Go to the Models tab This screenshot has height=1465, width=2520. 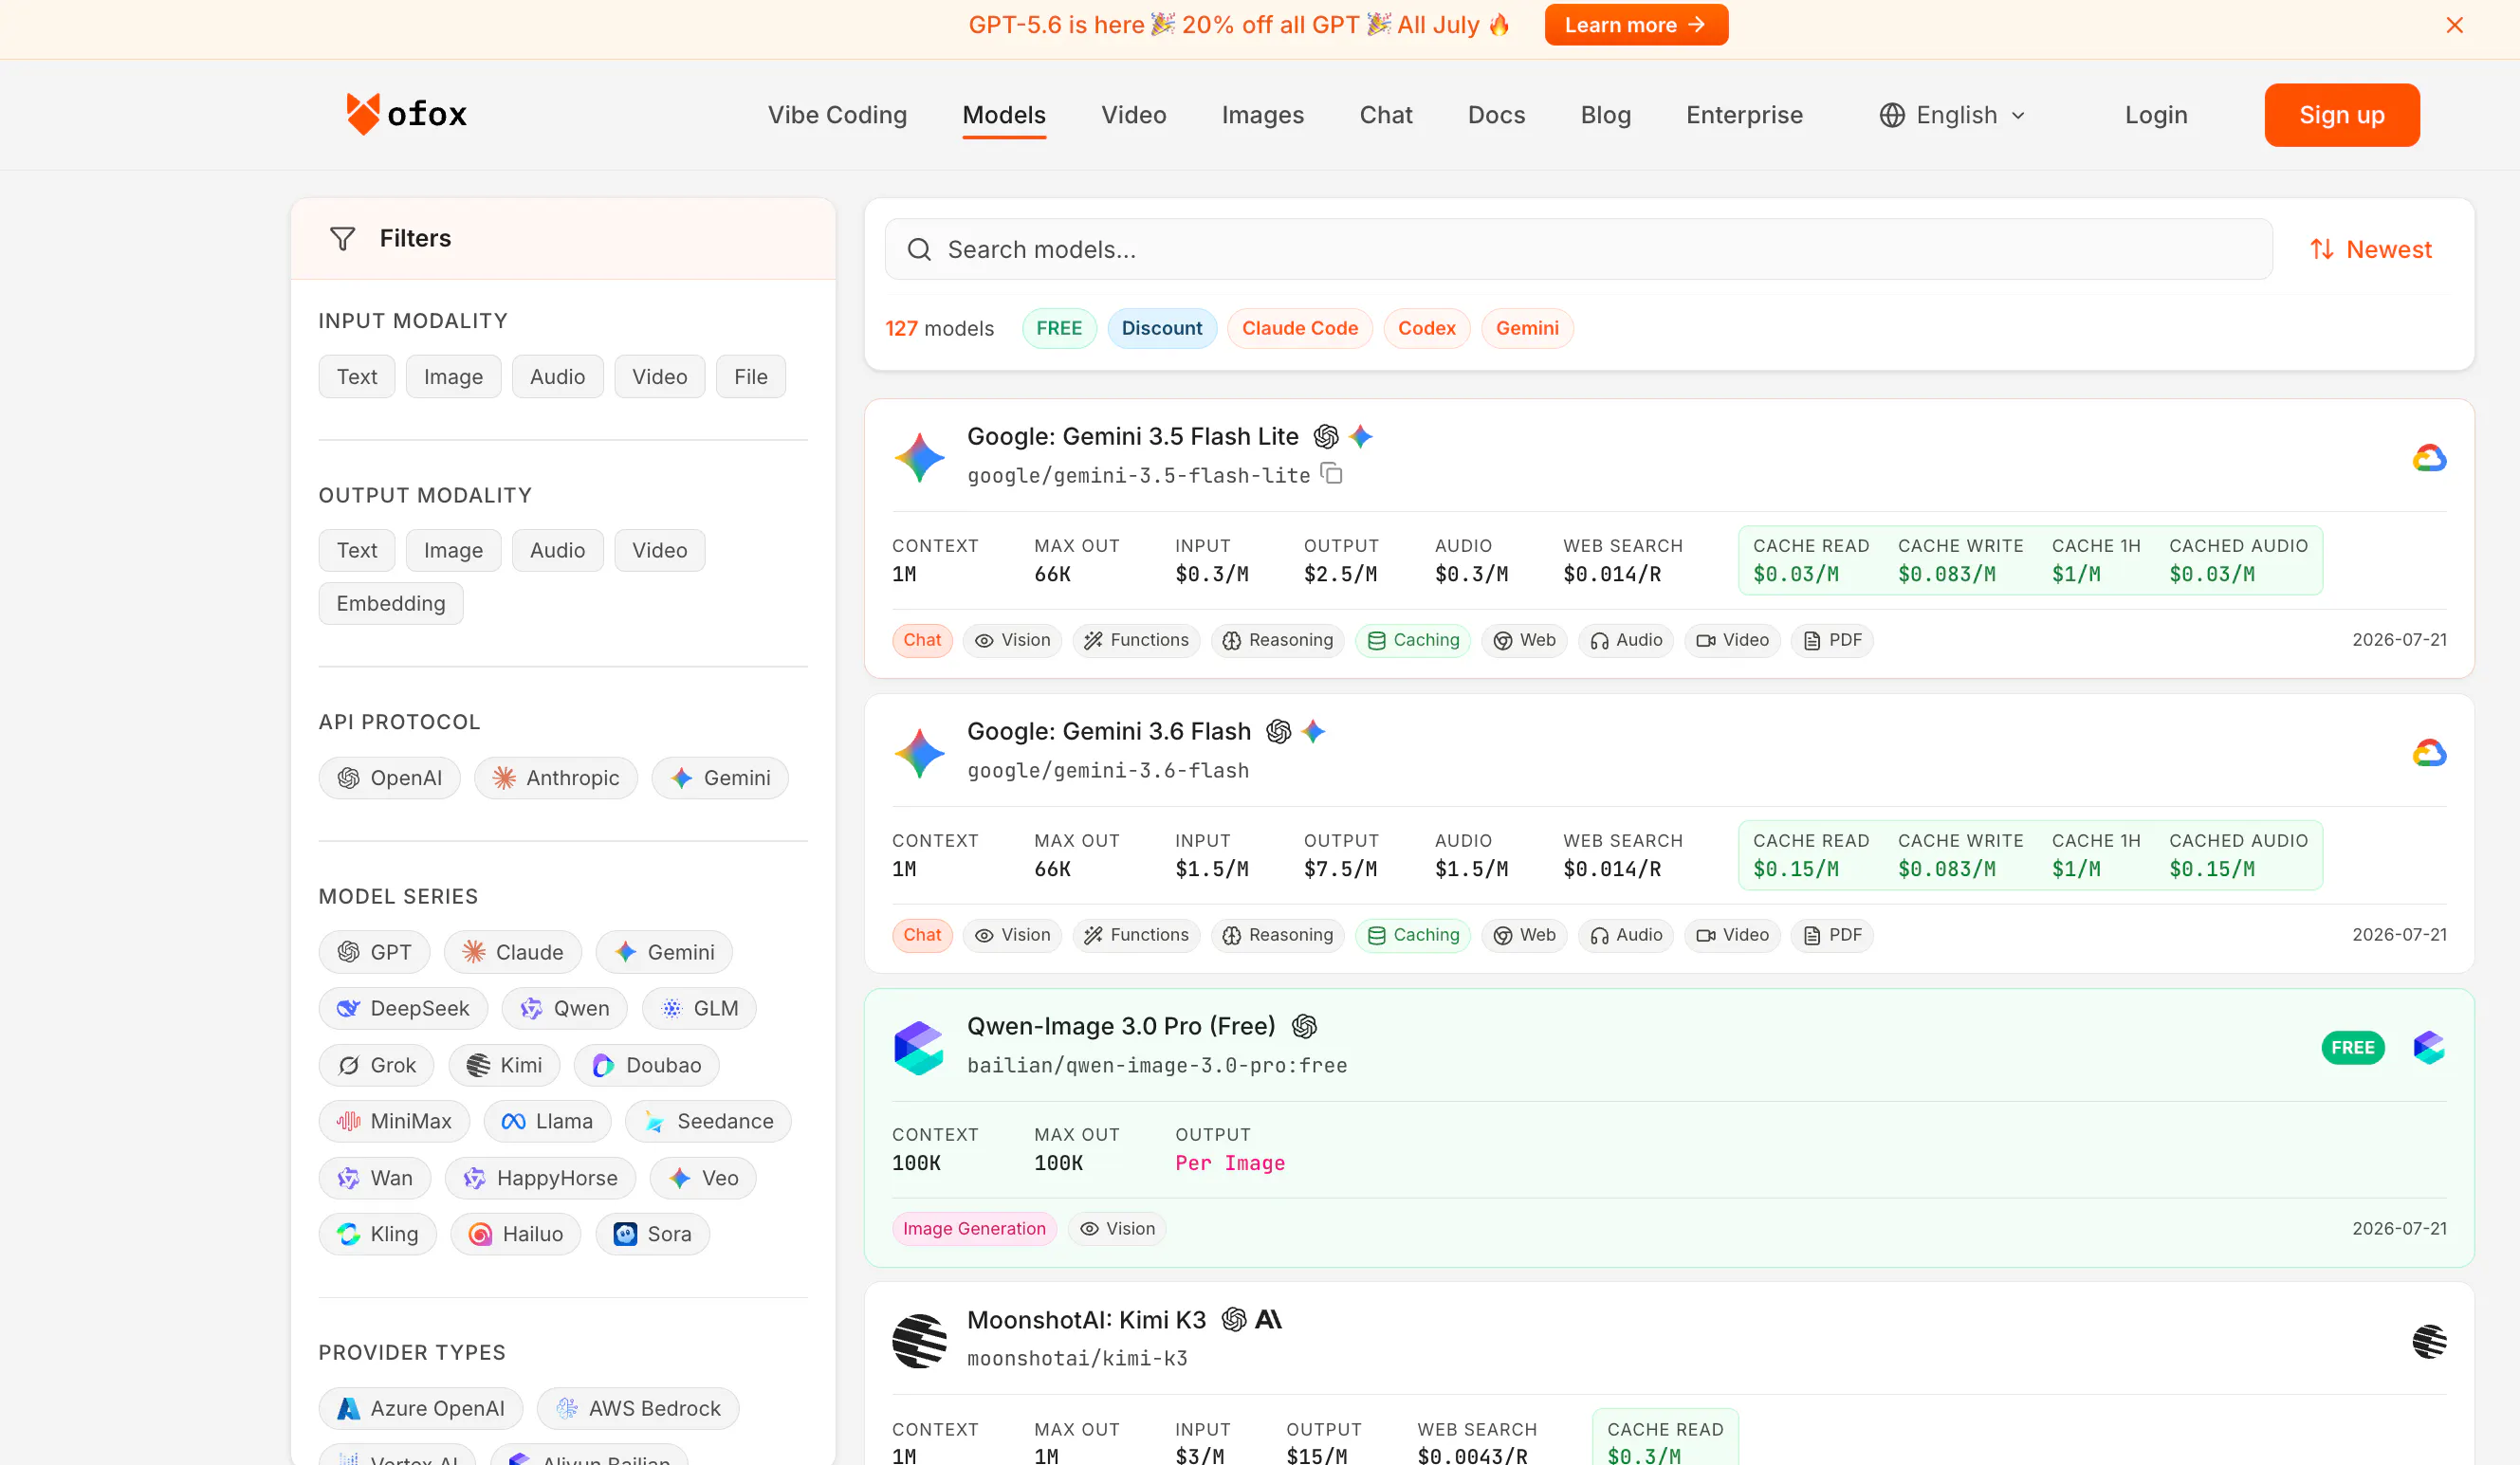point(1004,115)
